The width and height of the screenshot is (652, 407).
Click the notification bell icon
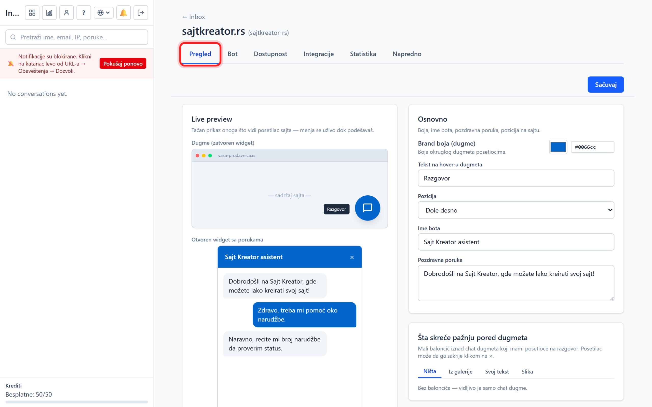pyautogui.click(x=123, y=13)
